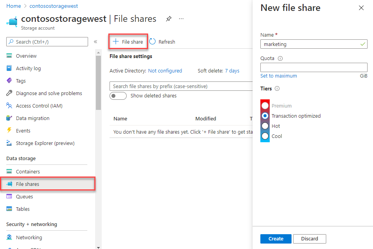Viewport: 373px width, 249px height.
Task: Choose the Cool tier radio button
Action: tap(265, 136)
